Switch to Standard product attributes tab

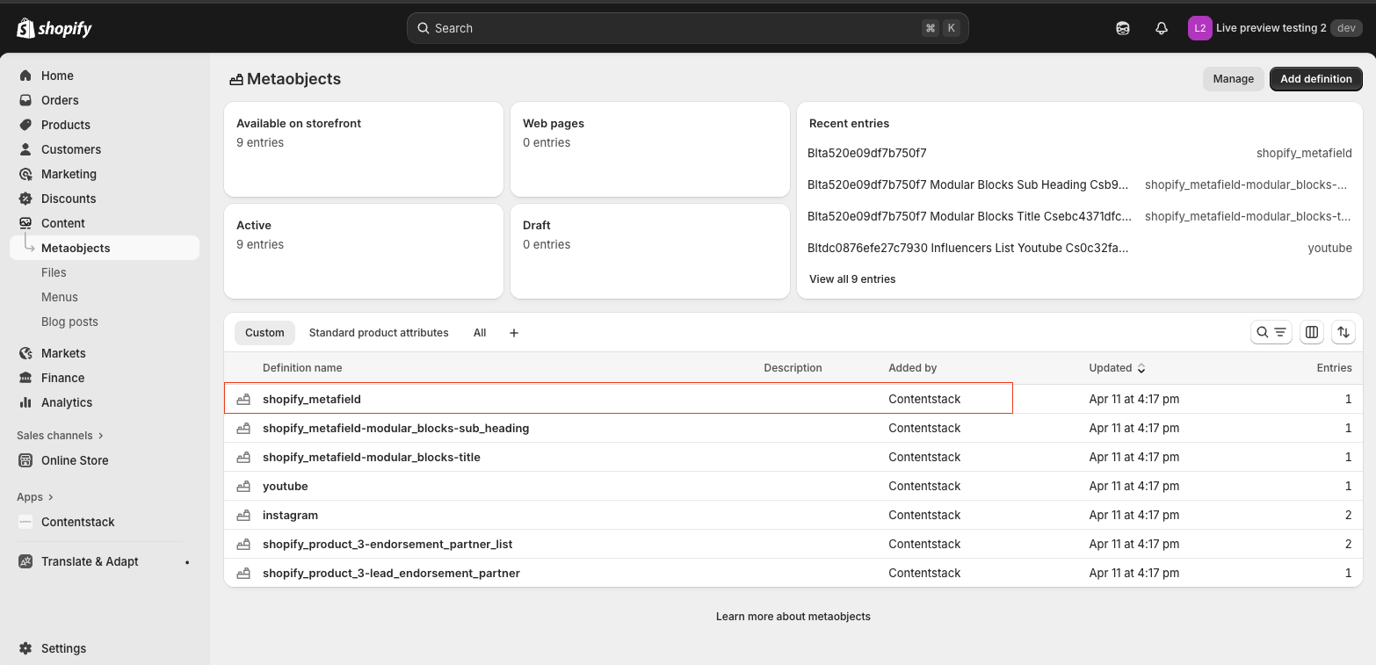pyautogui.click(x=379, y=333)
